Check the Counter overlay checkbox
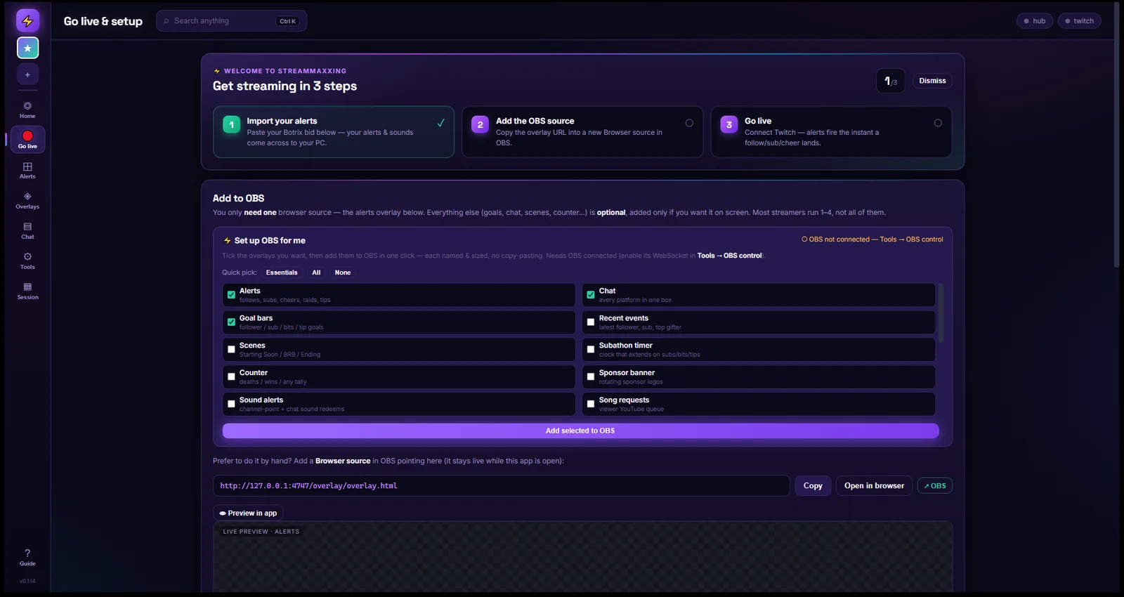Screen dimensions: 1124x597 (231, 377)
